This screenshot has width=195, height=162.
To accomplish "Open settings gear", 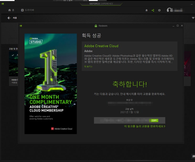I will point(159,10).
